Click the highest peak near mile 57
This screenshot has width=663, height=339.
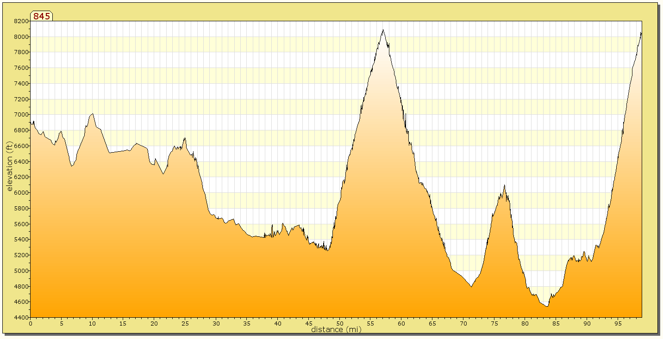(383, 30)
